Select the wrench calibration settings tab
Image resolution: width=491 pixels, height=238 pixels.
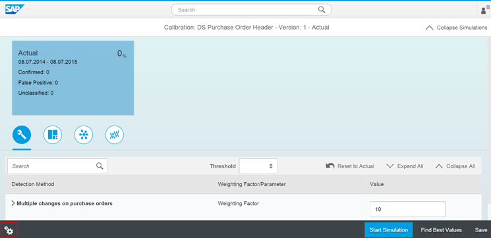[22, 135]
